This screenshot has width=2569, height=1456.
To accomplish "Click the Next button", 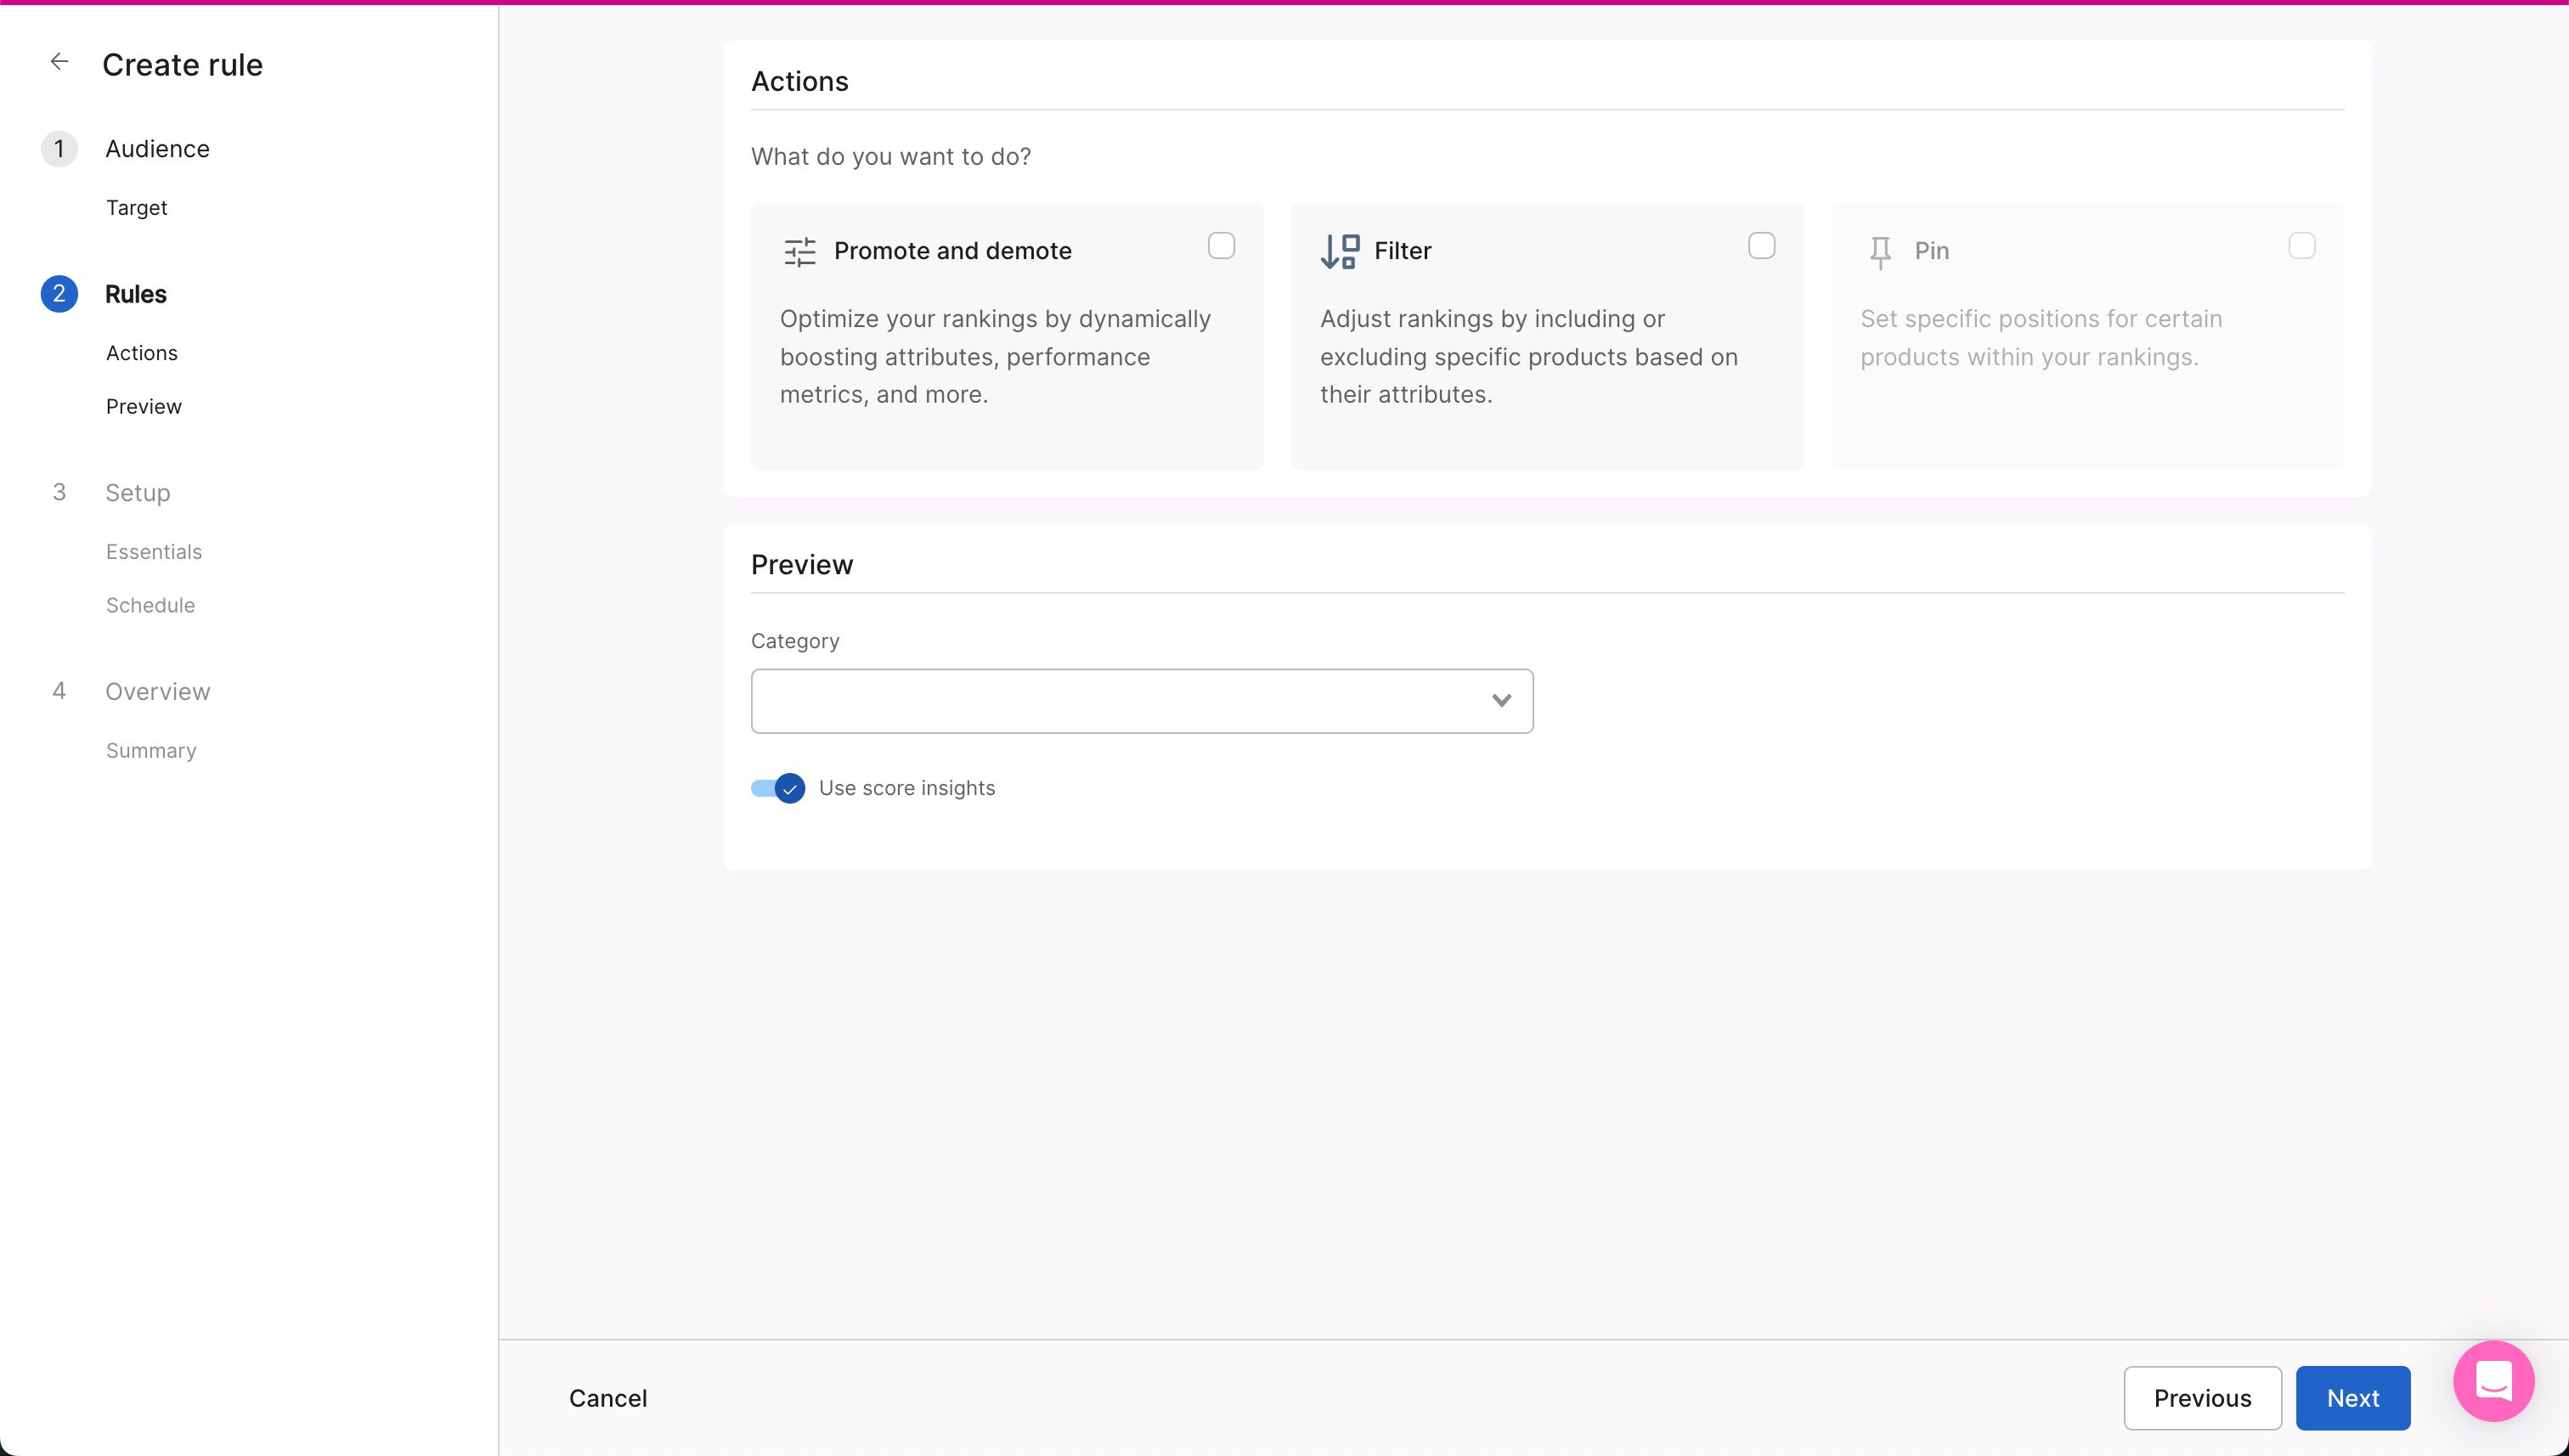I will coord(2353,1397).
